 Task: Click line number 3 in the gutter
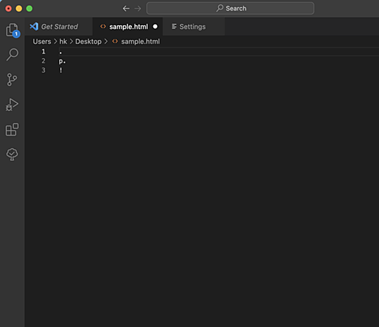click(x=43, y=70)
